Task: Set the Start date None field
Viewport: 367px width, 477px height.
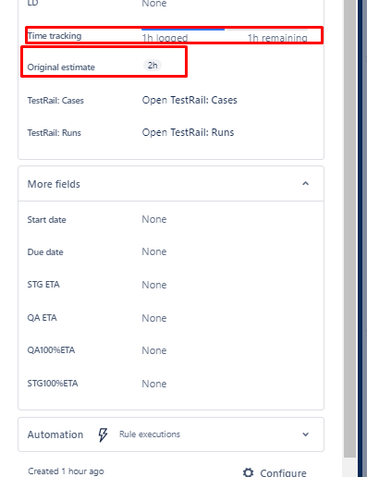Action: point(154,219)
